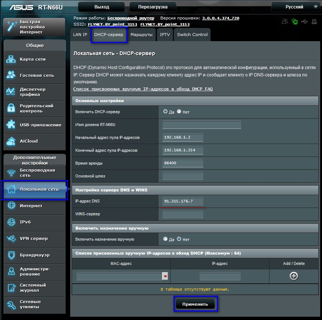Screen dimensions: 322x320
Task: Click the AiCloud sidebar icon
Action: pyautogui.click(x=11, y=141)
